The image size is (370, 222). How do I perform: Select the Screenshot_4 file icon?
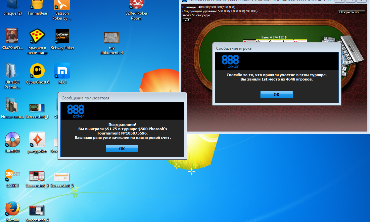(37, 213)
